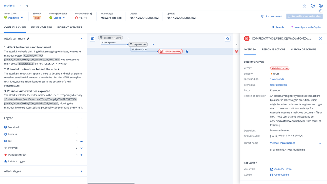The height and width of the screenshot is (184, 327).
Task: Click the Positivity level info icon
Action: [x=91, y=14]
